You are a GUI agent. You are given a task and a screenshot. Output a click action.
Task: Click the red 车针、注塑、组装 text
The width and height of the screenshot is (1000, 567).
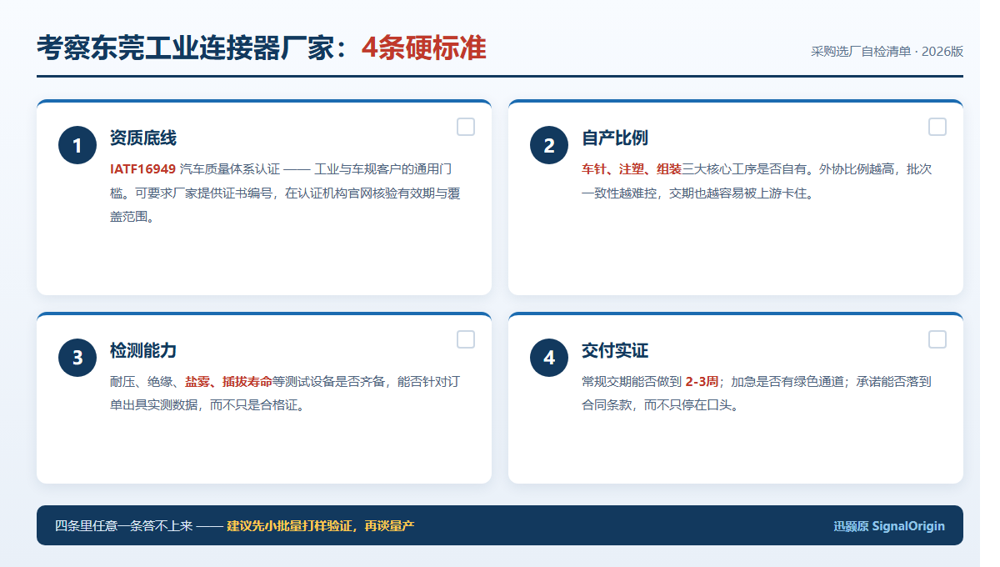coord(632,169)
